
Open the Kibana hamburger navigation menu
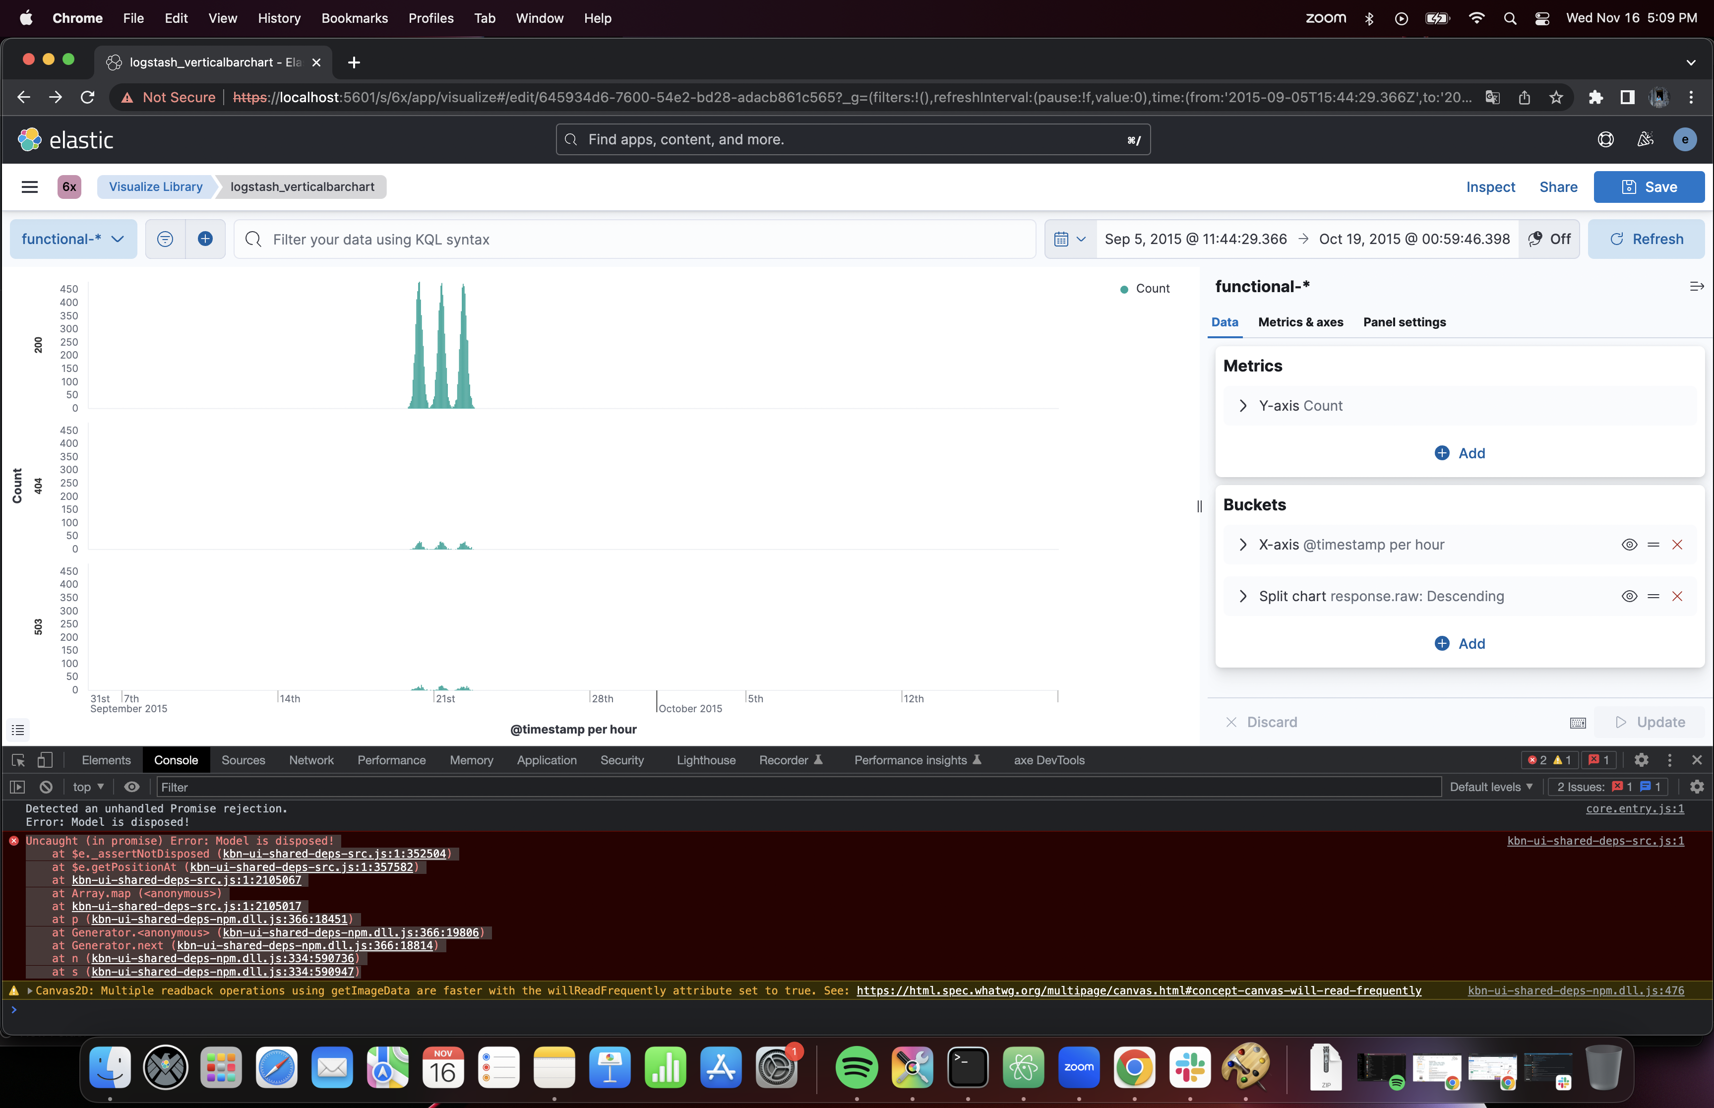[29, 187]
